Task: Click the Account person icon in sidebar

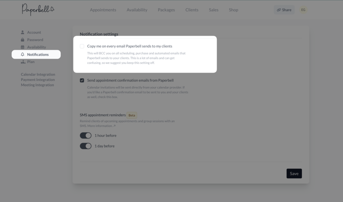Action: 23,32
